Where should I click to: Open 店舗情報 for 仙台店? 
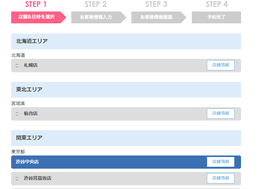[x=220, y=113]
